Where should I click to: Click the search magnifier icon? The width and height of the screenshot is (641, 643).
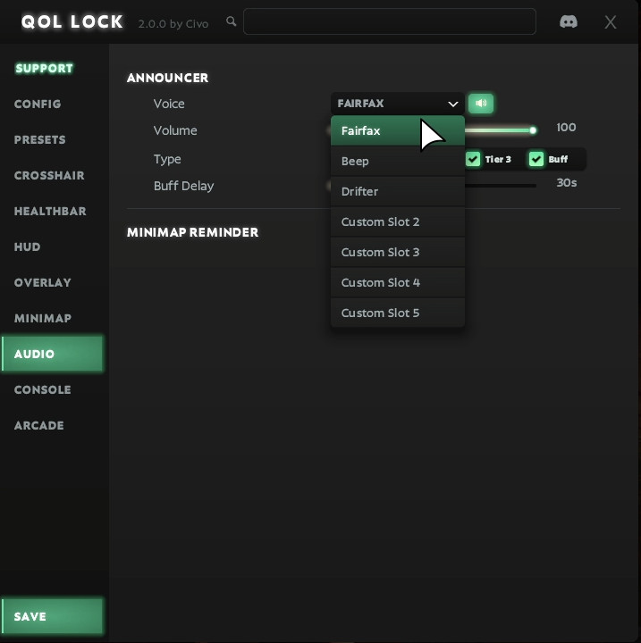232,21
